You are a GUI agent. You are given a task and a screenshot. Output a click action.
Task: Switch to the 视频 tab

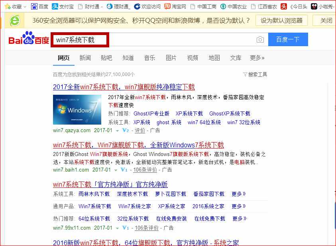click(193, 58)
